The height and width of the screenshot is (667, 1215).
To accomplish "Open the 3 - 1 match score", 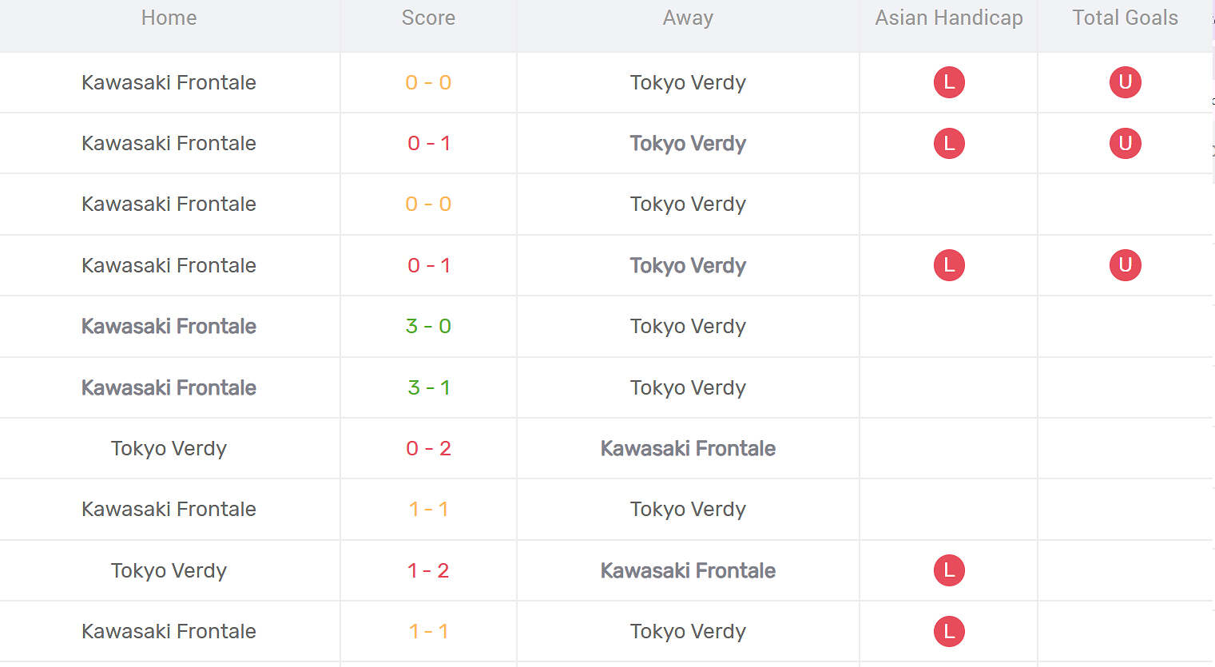I will coord(428,388).
